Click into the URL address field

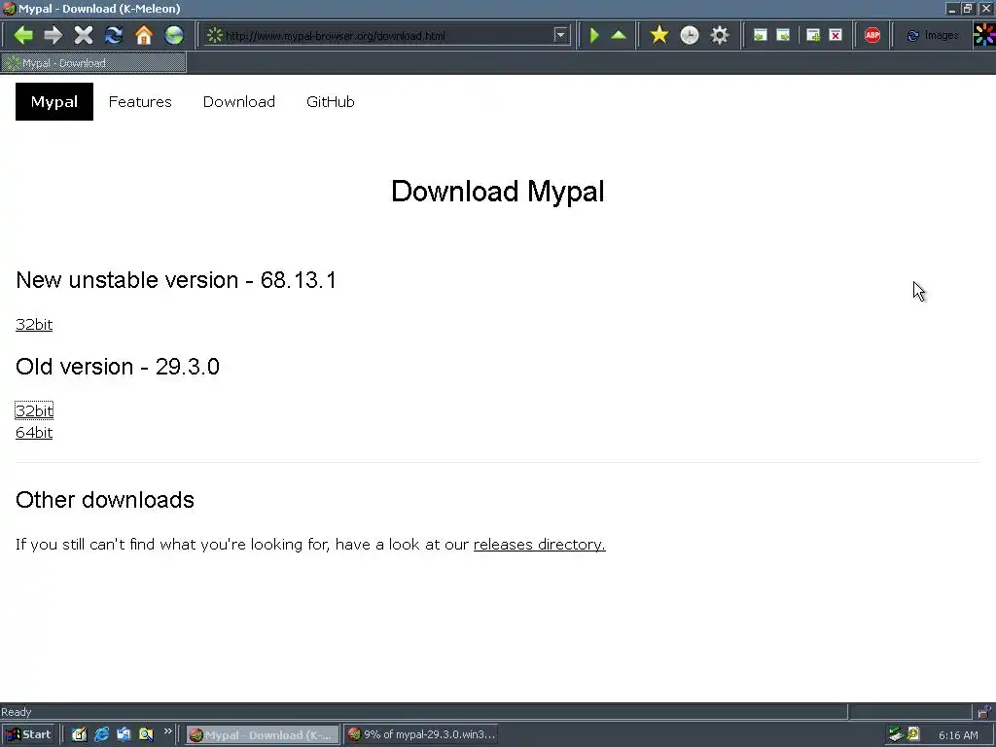[387, 36]
